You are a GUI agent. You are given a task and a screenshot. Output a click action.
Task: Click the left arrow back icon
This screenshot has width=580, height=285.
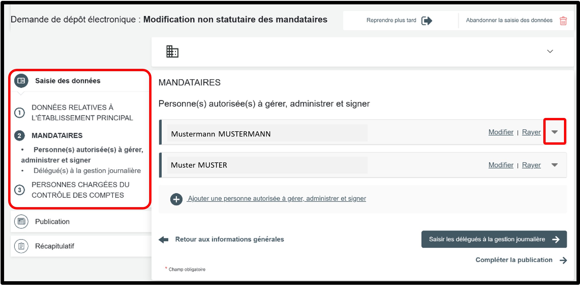[x=164, y=240]
